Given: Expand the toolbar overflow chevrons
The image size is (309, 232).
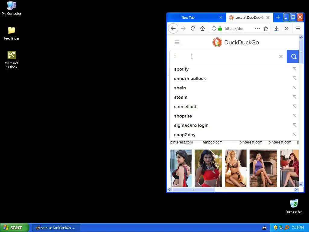Looking at the screenshot, I should (x=286, y=28).
